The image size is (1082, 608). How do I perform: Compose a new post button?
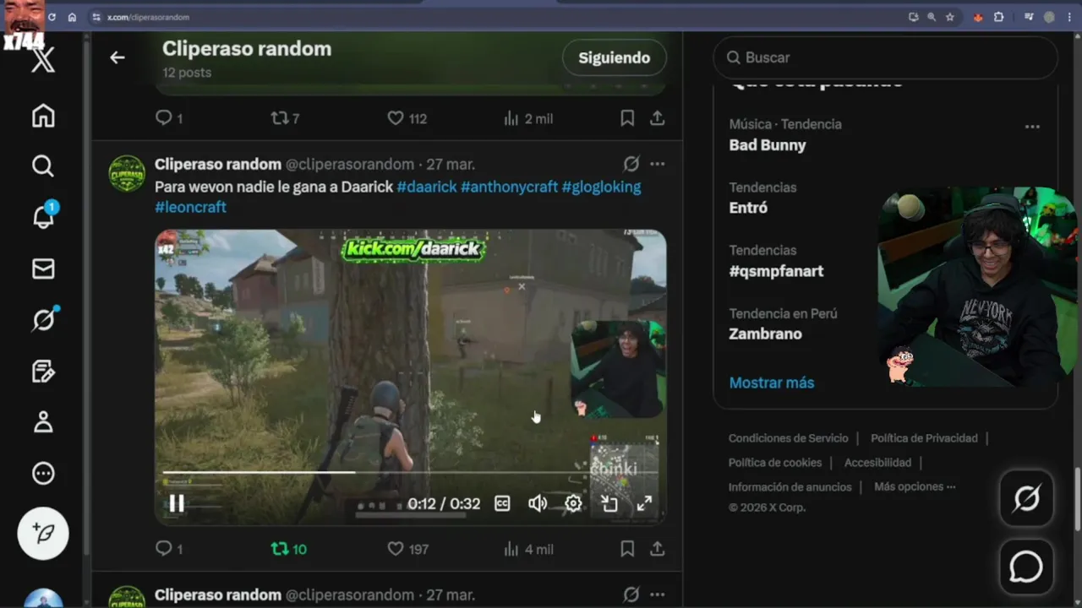click(43, 533)
